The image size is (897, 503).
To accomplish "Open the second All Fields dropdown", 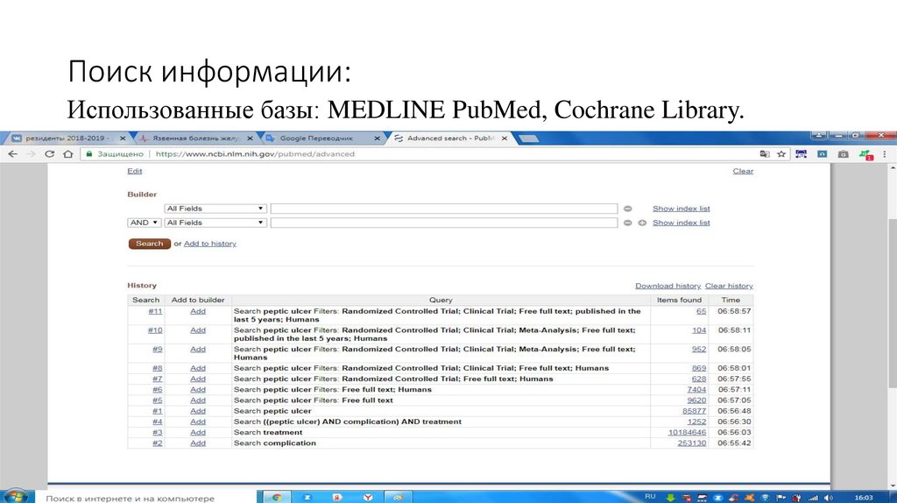I will click(215, 223).
